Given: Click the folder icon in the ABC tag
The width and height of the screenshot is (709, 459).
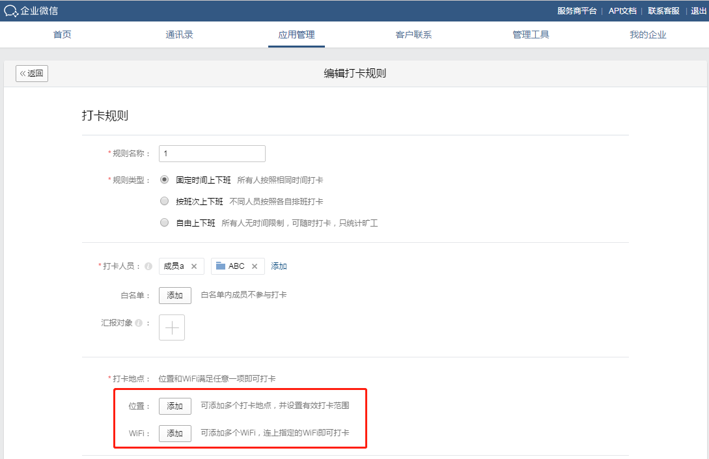Looking at the screenshot, I should (x=219, y=266).
